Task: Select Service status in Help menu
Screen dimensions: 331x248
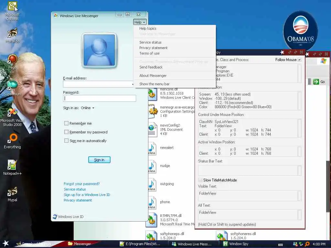Action: coord(150,42)
